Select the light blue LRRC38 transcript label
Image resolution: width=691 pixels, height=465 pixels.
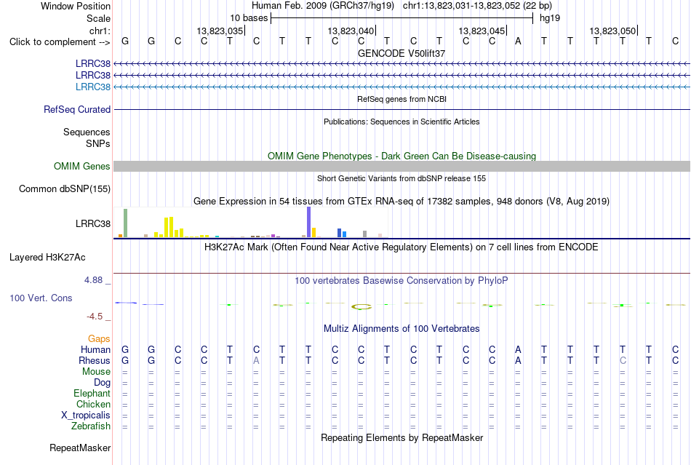[93, 87]
